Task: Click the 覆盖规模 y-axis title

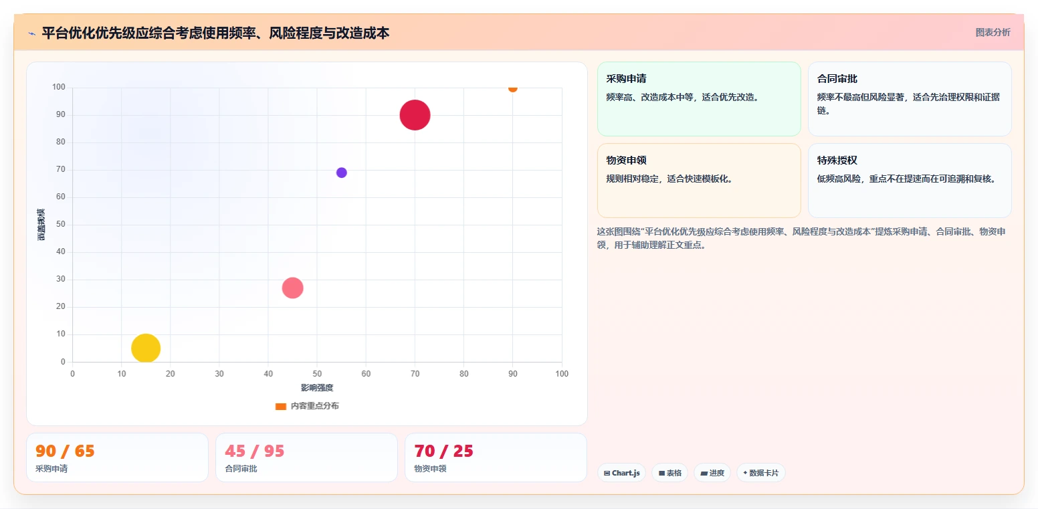Action: (41, 225)
